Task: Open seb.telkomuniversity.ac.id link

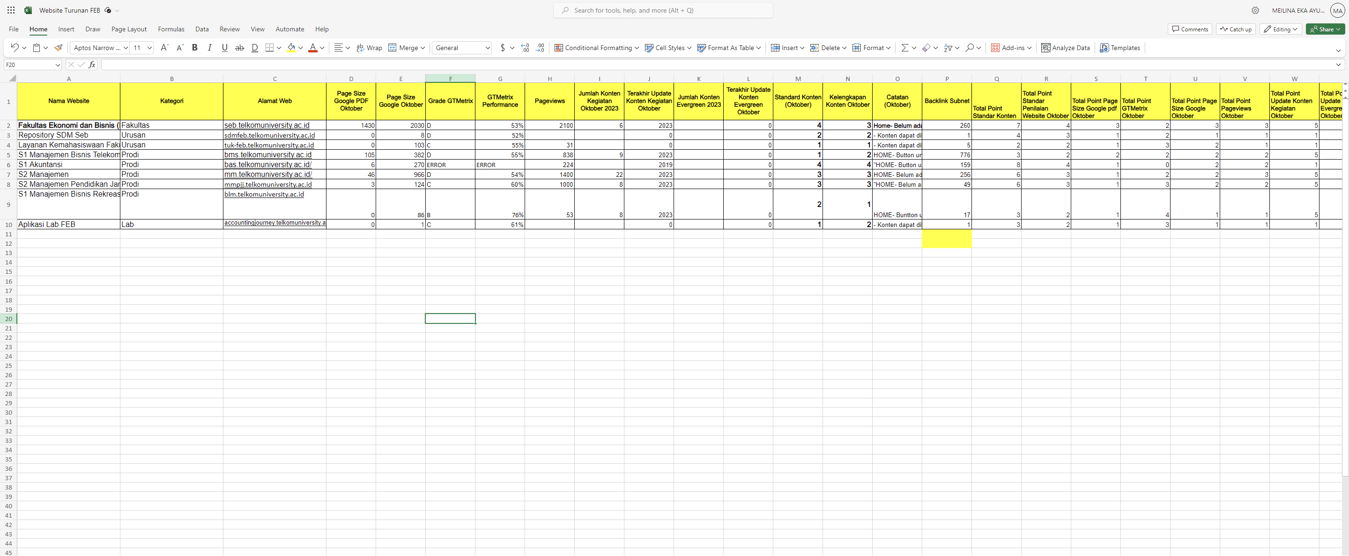Action: (267, 125)
